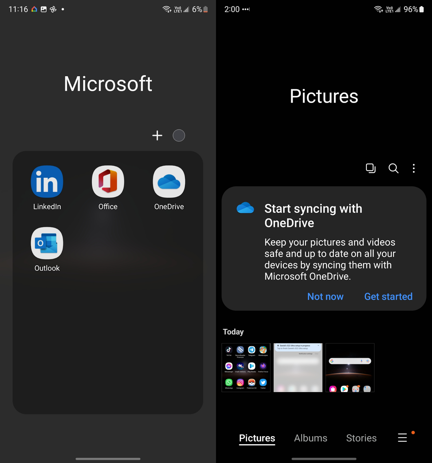432x463 pixels.
Task: Tap the image notification icon in status bar
Action: click(44, 9)
